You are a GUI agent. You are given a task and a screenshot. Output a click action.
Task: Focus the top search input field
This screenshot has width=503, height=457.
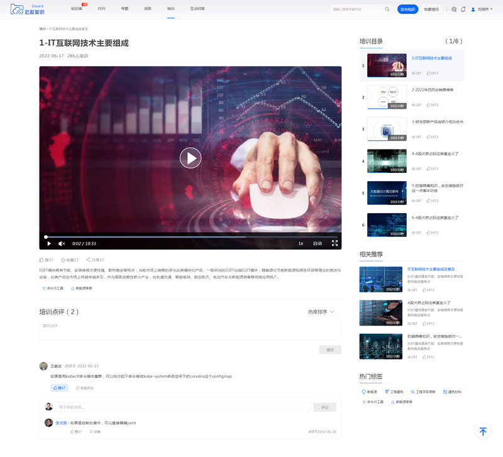point(358,9)
